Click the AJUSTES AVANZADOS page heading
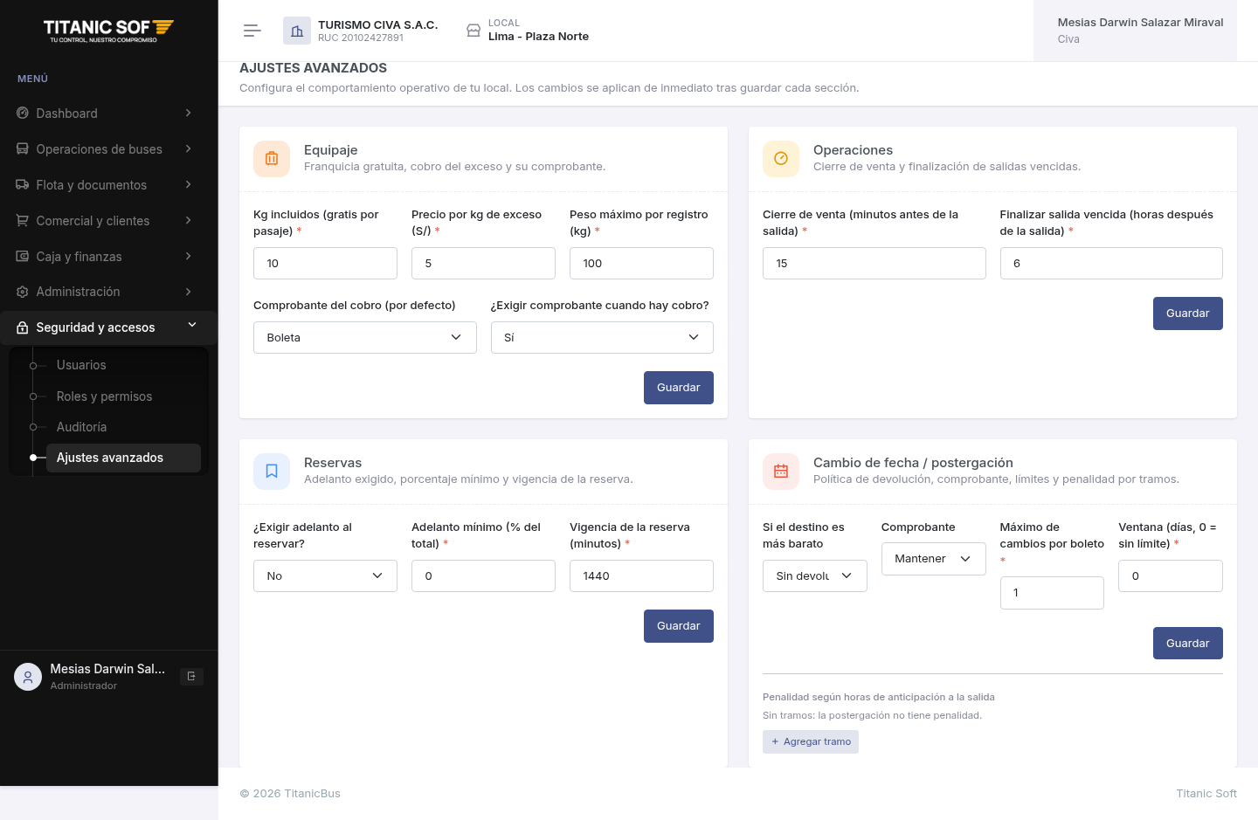Viewport: 1258px width, 820px height. click(x=313, y=68)
